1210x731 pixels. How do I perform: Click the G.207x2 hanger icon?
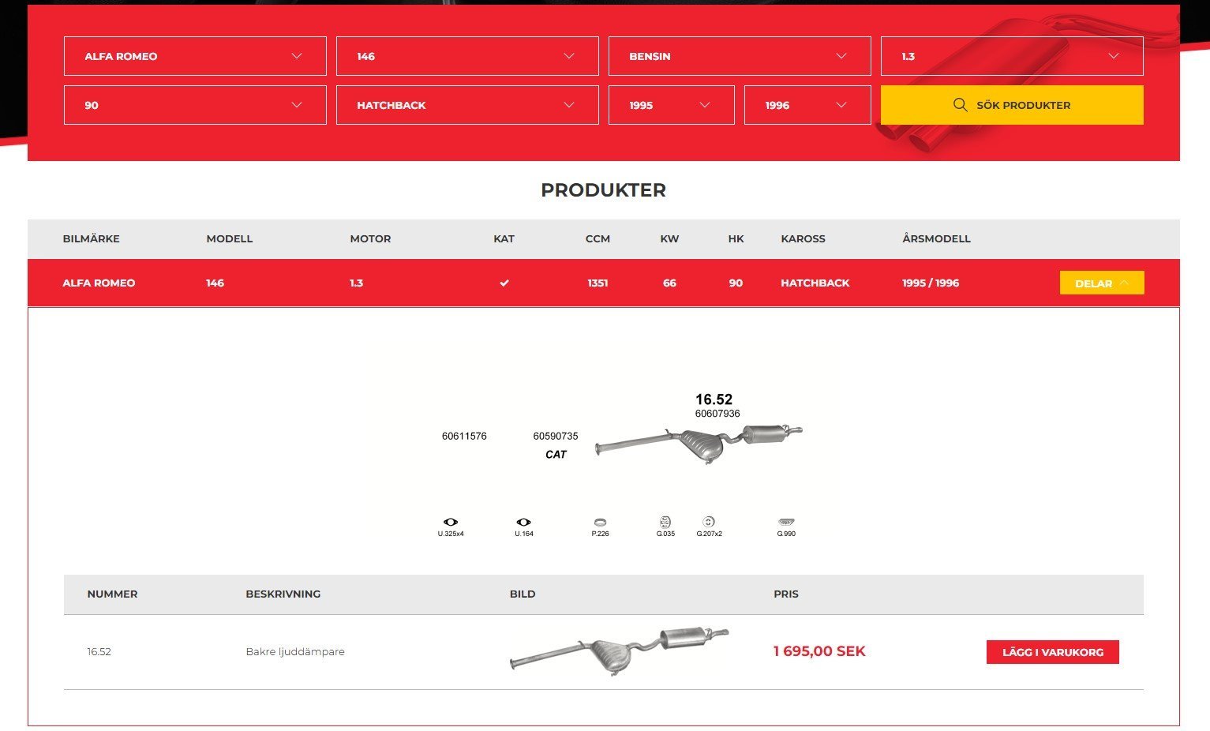709,522
